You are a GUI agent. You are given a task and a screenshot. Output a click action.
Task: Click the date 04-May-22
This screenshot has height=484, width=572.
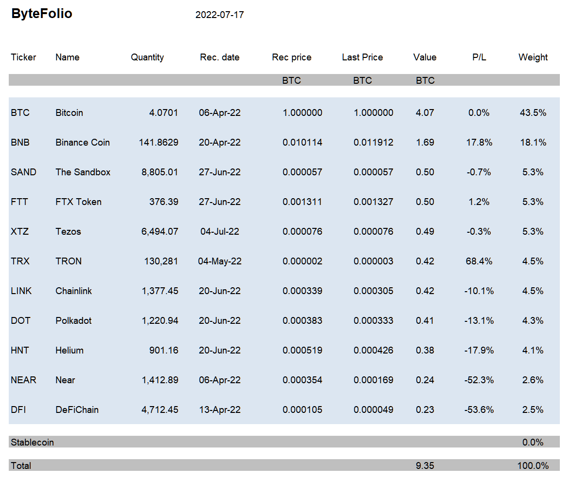[x=220, y=261]
